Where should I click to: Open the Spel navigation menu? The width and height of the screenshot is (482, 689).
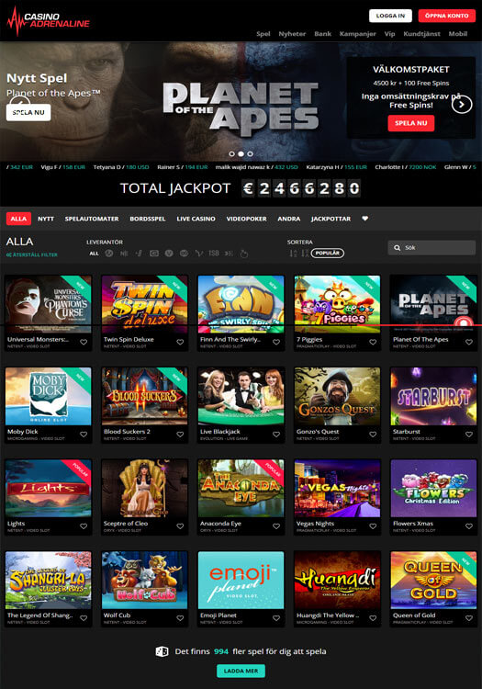coord(263,34)
